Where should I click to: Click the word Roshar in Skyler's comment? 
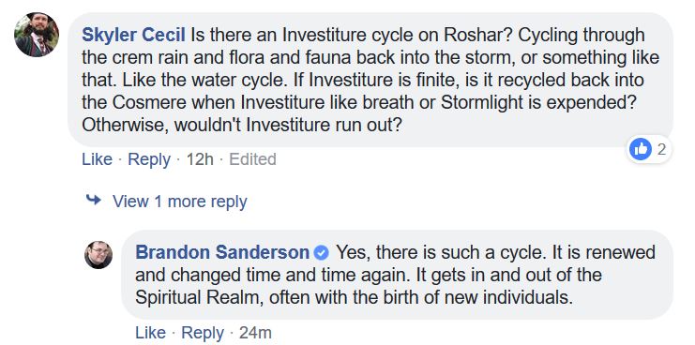(x=477, y=36)
